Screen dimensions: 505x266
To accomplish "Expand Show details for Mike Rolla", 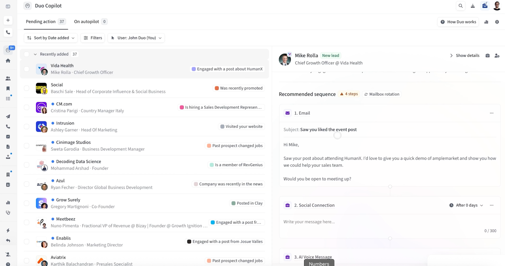I will click(x=464, y=55).
